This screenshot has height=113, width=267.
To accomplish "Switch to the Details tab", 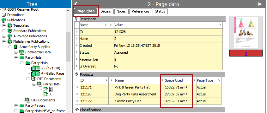I will pyautogui.click(x=106, y=11).
